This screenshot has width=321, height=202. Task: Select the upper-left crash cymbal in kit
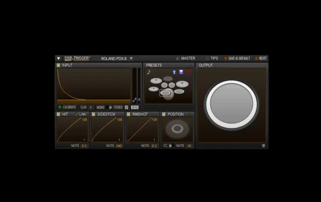(156, 81)
